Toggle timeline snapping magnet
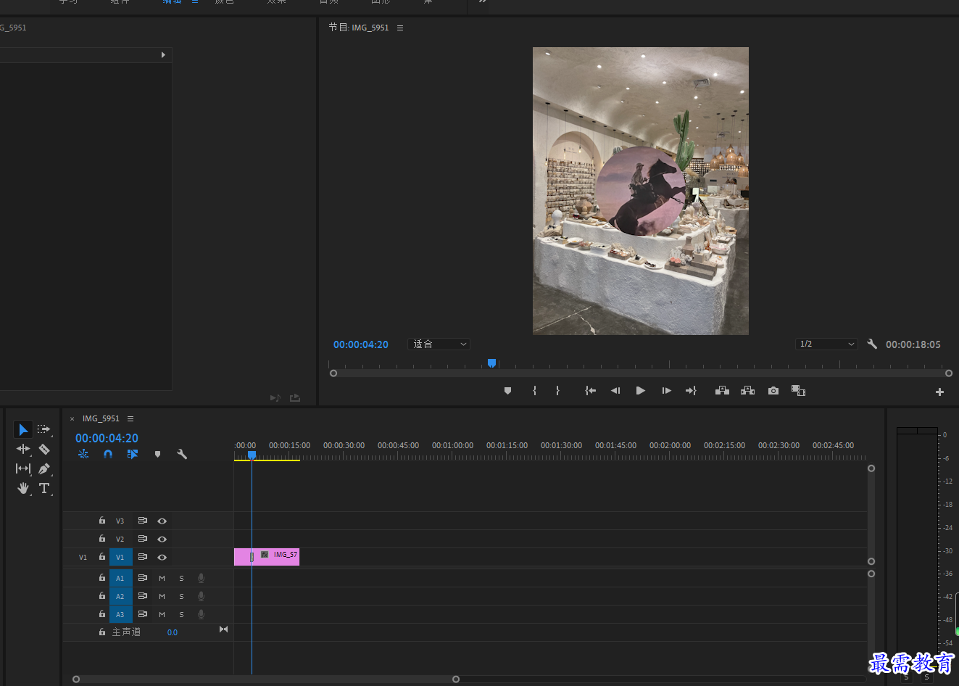Screen dimensions: 959x686 [108, 454]
